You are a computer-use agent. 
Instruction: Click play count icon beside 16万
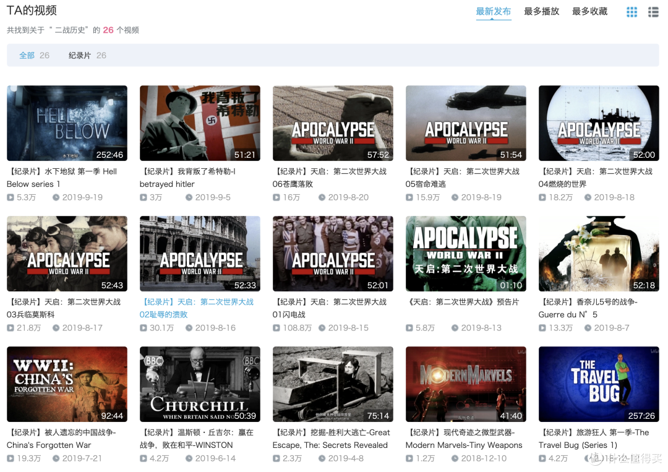point(276,198)
